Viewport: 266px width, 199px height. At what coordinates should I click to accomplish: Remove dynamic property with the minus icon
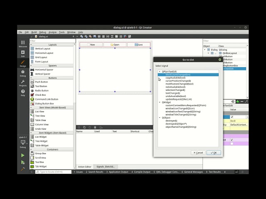(242, 102)
